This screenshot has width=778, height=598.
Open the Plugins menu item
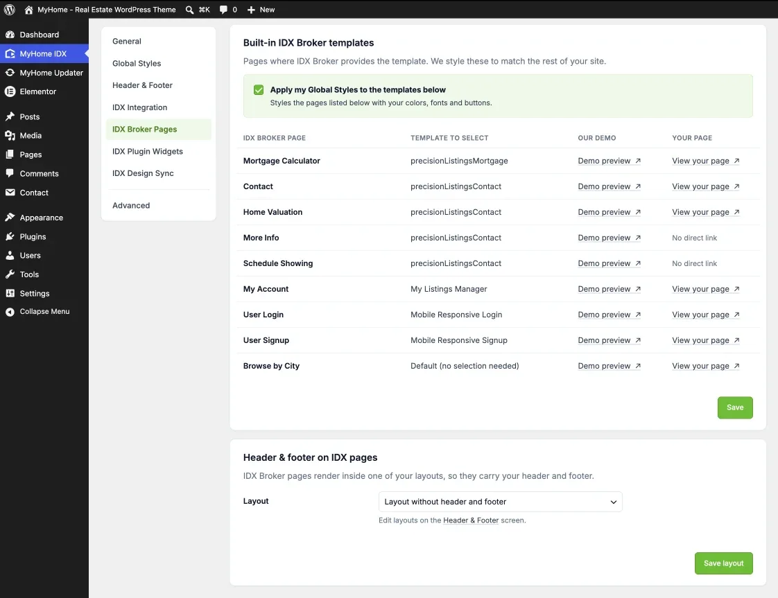click(44, 236)
